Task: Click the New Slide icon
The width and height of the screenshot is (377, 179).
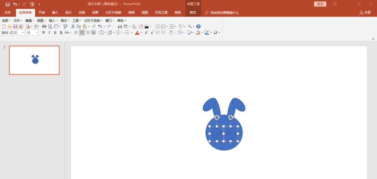Action: pos(157,26)
